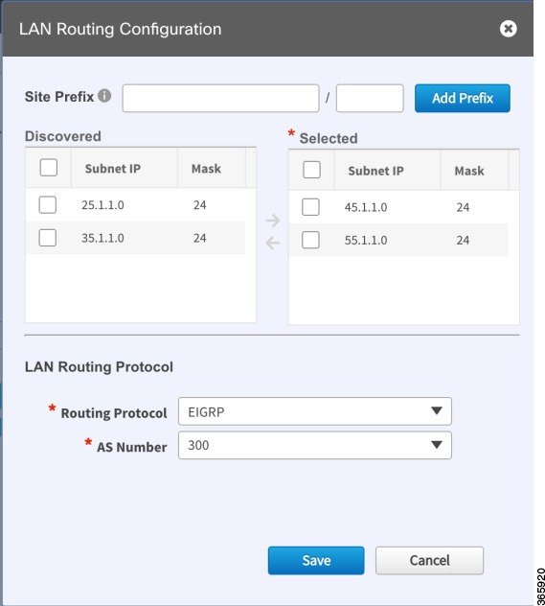Image resolution: width=545 pixels, height=606 pixels.
Task: Check the 55.1.1.0 subnet checkbox
Action: (310, 240)
